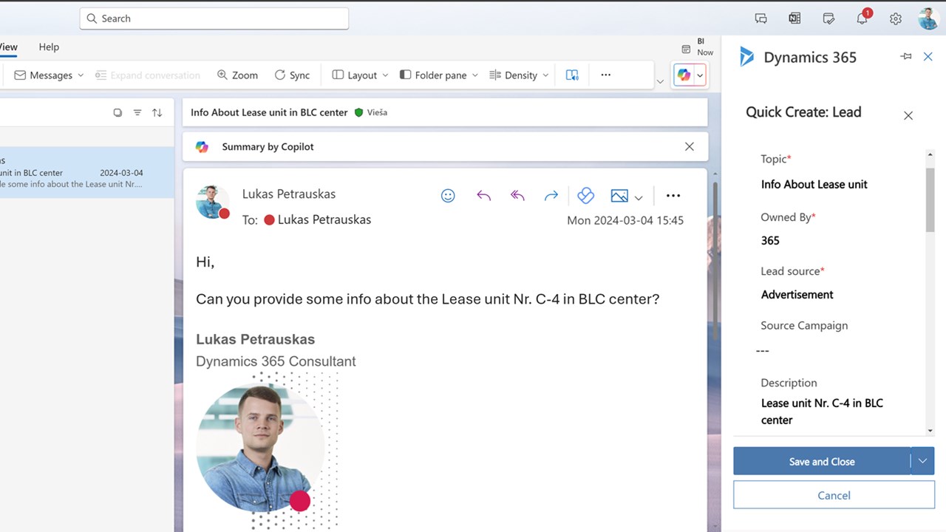Image resolution: width=946 pixels, height=532 pixels.
Task: Reply to Lukas Petrauskas's email
Action: tap(483, 196)
